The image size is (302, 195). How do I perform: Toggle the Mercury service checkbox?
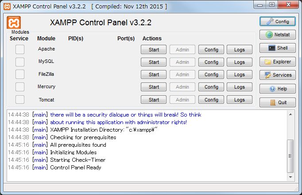pyautogui.click(x=20, y=87)
